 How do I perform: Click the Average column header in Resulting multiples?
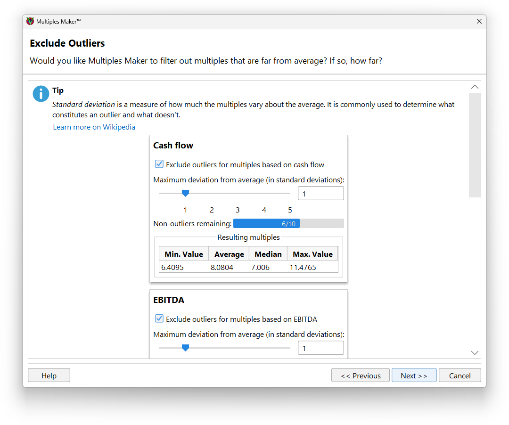229,253
